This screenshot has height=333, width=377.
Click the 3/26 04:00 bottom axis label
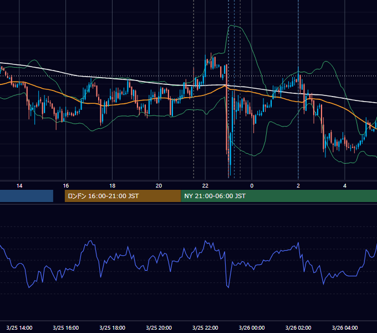[345, 327]
